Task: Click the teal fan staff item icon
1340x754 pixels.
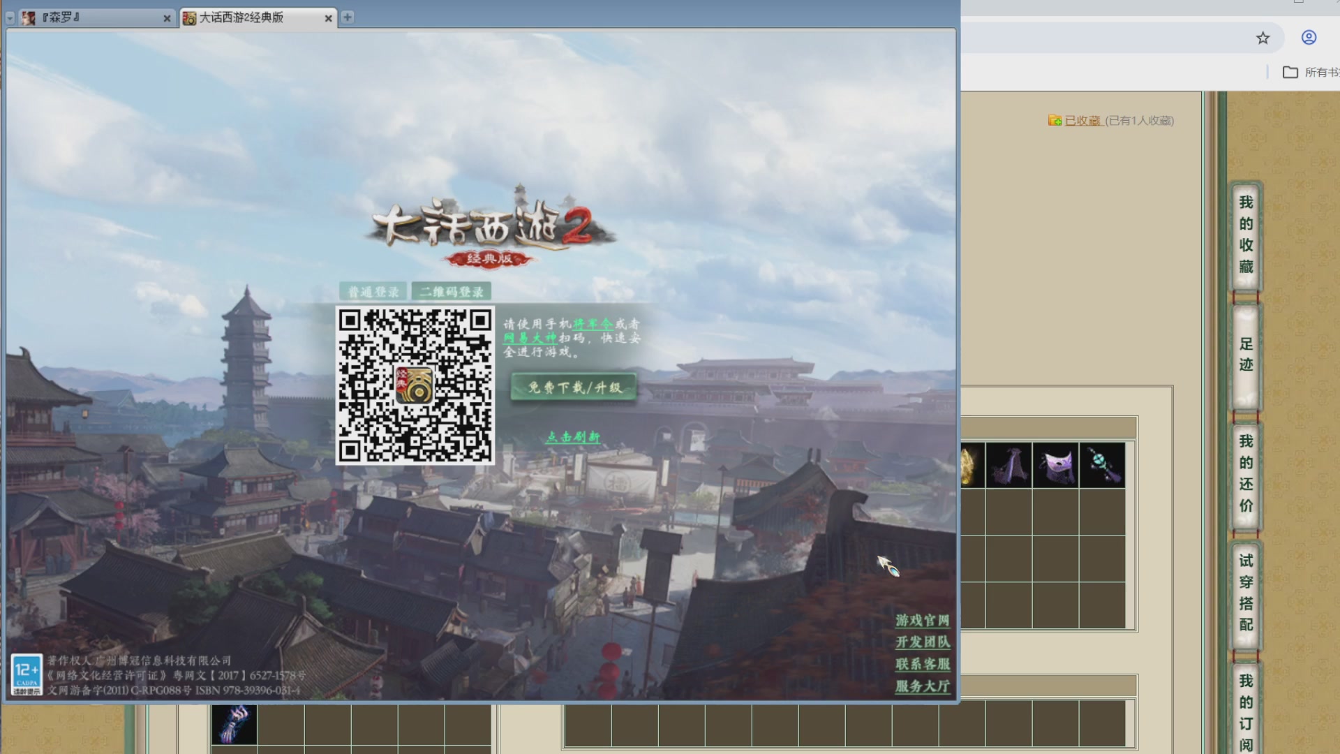Action: tap(1102, 466)
